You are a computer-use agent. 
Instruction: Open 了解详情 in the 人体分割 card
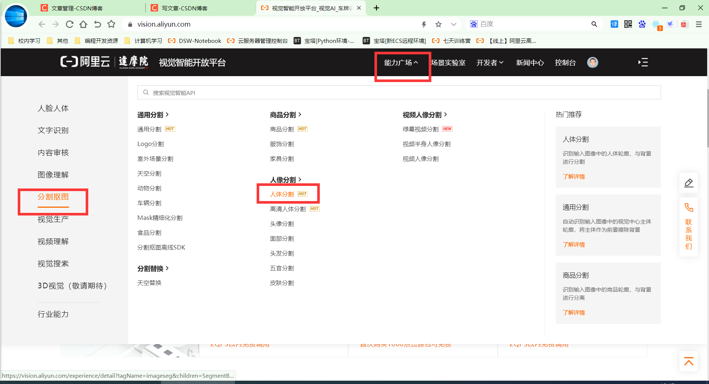click(x=574, y=177)
